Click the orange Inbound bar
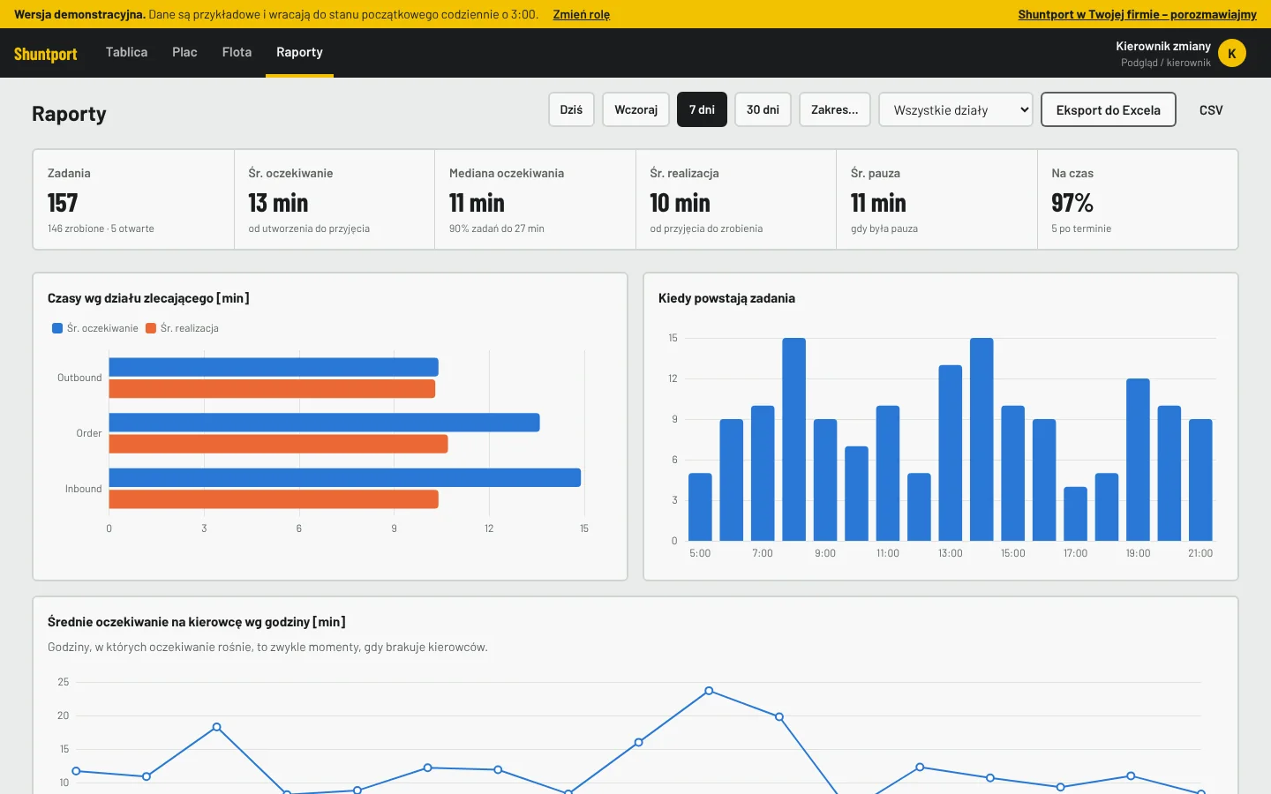The height and width of the screenshot is (794, 1271). pos(274,499)
